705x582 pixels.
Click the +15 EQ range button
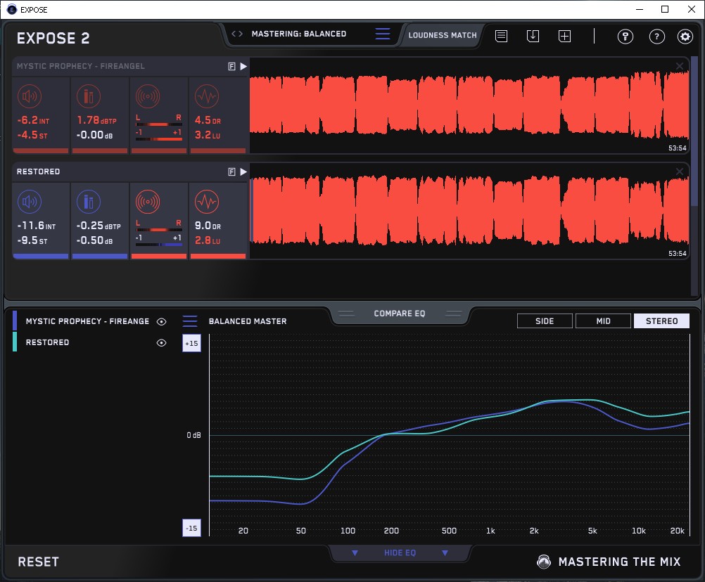(x=191, y=343)
